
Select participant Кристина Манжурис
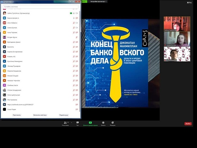click(41, 61)
